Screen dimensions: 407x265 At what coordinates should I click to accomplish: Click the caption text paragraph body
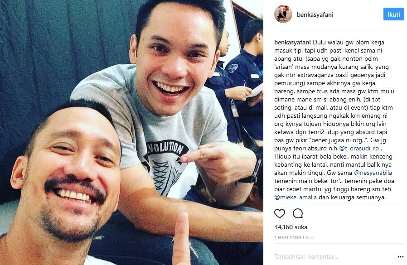334,120
